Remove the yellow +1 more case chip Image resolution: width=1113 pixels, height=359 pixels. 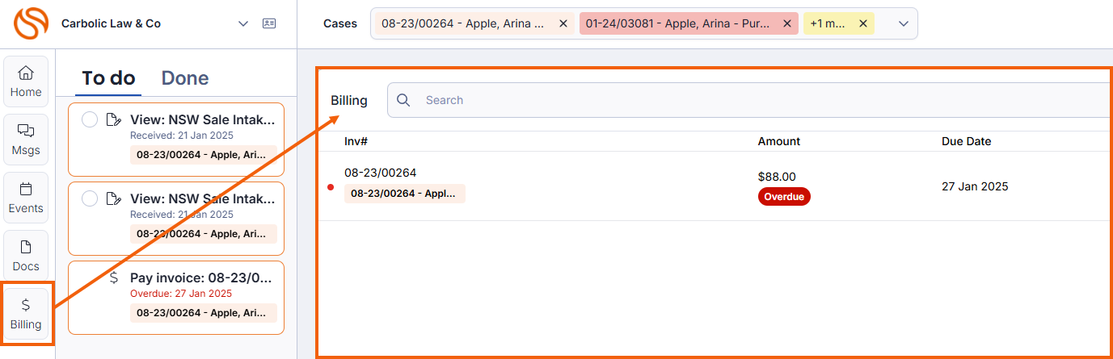(x=862, y=24)
